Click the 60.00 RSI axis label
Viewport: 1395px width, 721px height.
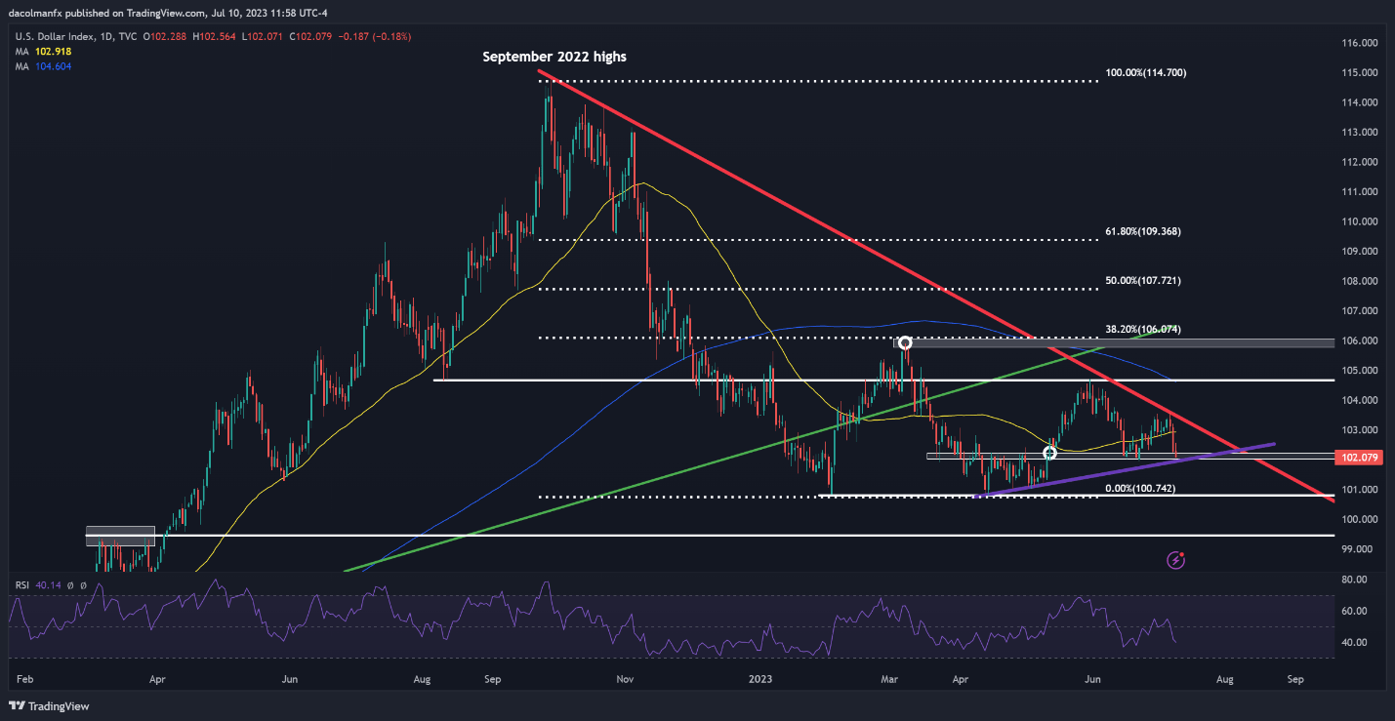click(1356, 611)
